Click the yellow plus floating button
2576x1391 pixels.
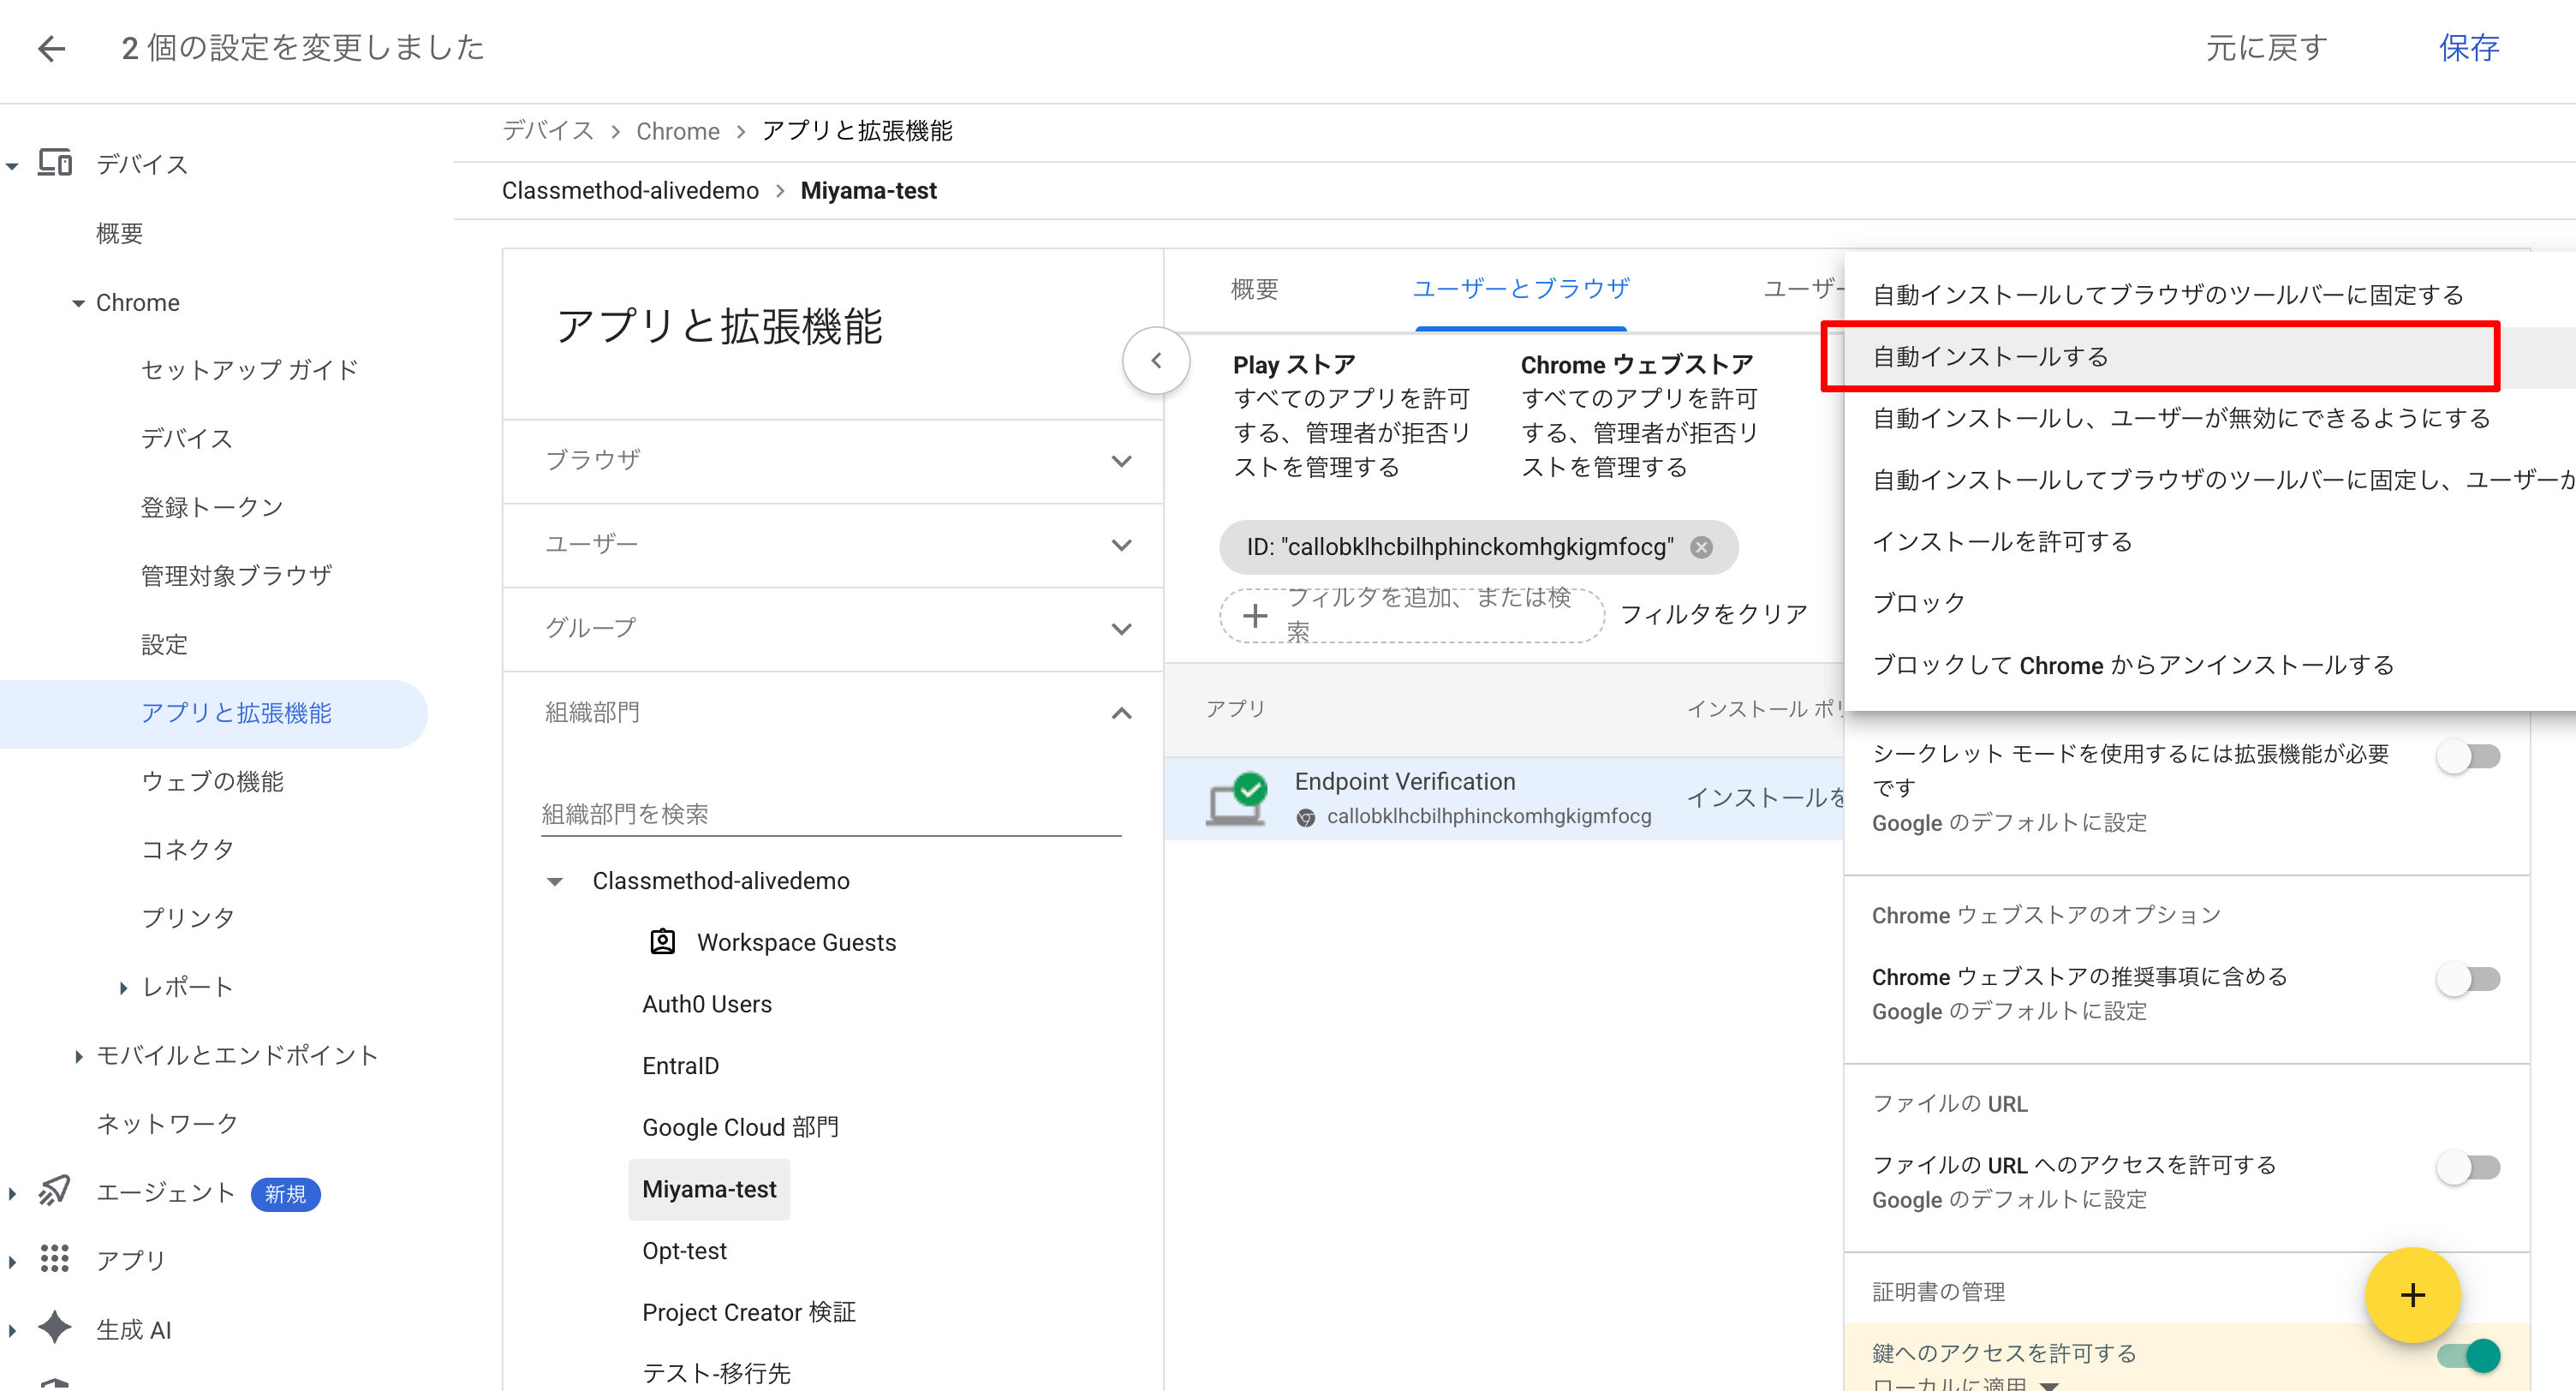(2413, 1295)
